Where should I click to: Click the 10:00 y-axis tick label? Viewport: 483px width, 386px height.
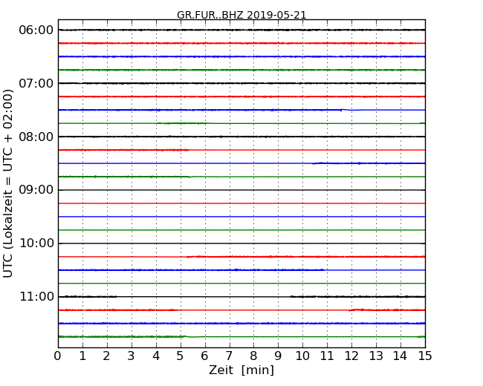tap(36, 243)
